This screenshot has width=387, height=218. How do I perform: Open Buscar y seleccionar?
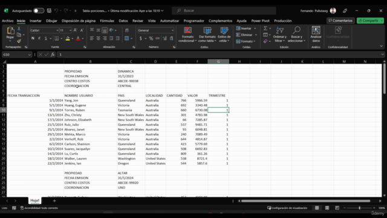pyautogui.click(x=296, y=35)
